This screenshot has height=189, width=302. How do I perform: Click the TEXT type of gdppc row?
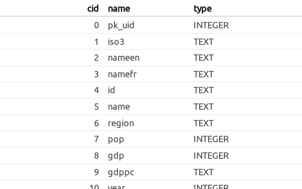(203, 172)
